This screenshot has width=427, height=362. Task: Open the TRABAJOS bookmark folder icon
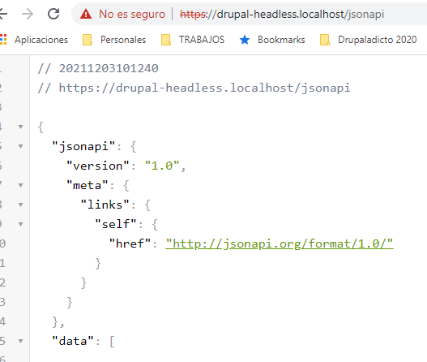(x=166, y=40)
